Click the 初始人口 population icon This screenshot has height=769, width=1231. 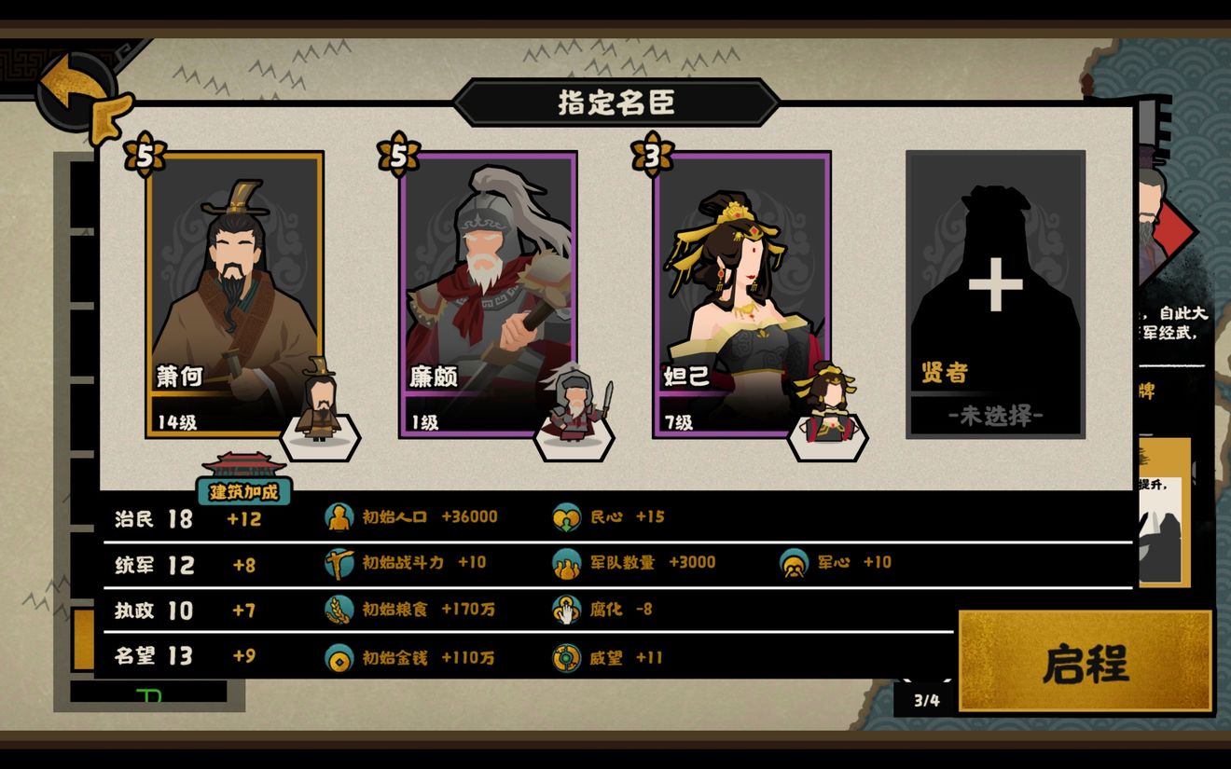(339, 516)
